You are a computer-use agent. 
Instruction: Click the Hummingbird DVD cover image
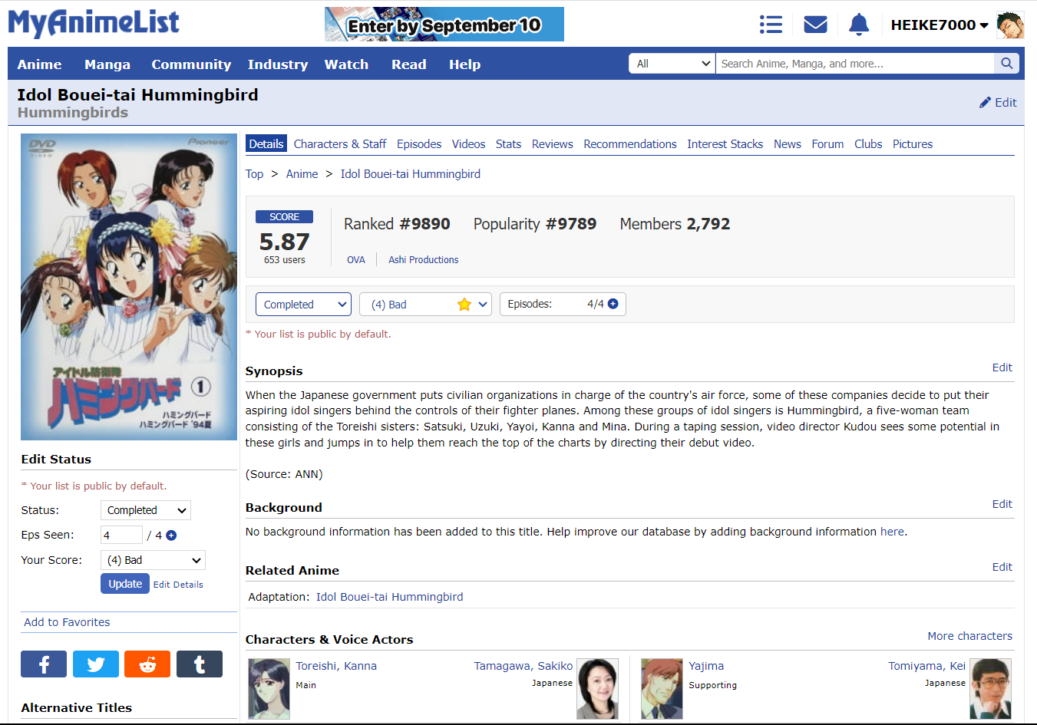pyautogui.click(x=129, y=287)
